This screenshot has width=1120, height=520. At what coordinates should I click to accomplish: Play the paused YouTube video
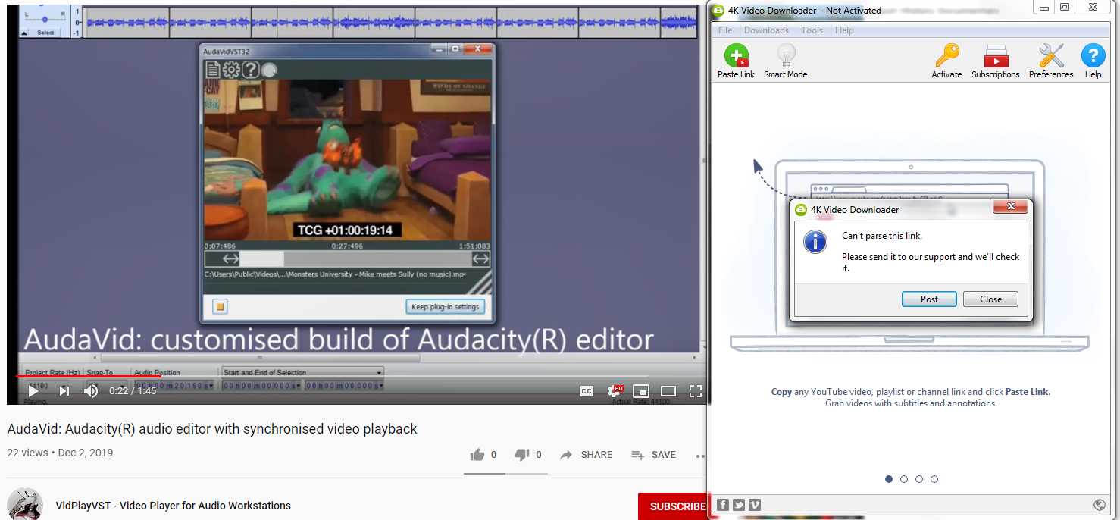click(33, 391)
